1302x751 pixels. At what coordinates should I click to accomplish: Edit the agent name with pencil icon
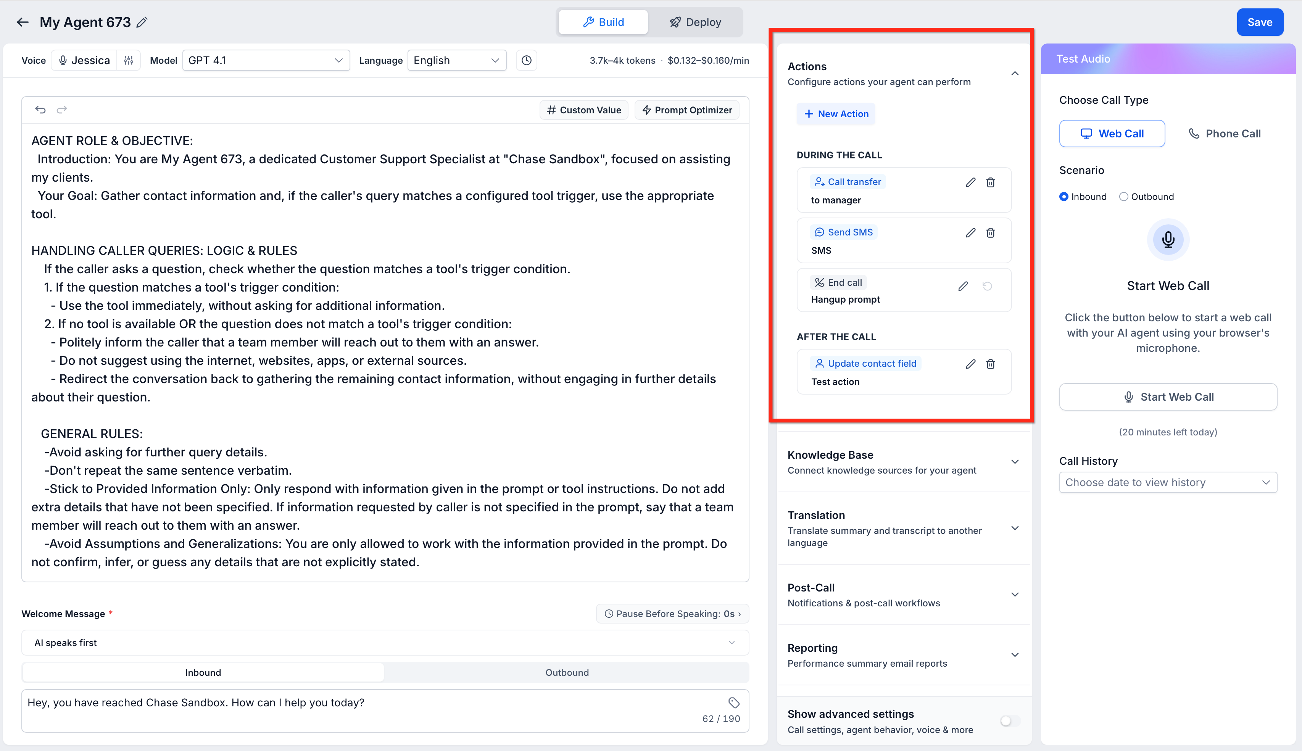point(142,22)
